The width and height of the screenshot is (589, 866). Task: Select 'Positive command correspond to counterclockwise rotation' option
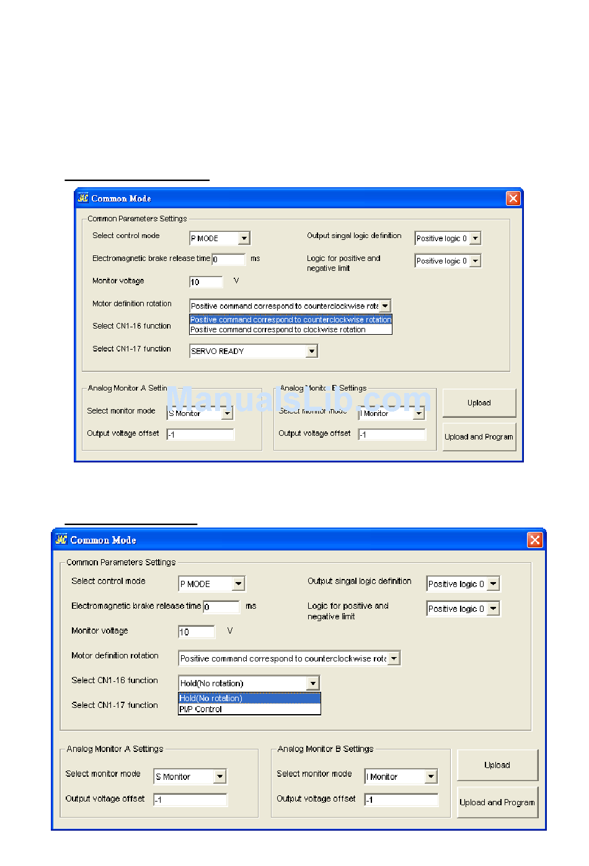coord(291,320)
